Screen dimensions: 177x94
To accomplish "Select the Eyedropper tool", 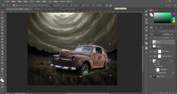I will [x=2, y=30].
